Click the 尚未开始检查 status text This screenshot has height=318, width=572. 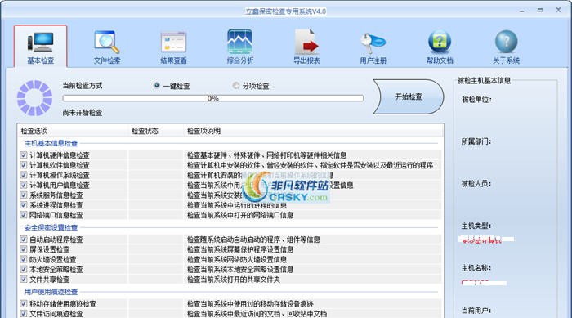point(83,113)
